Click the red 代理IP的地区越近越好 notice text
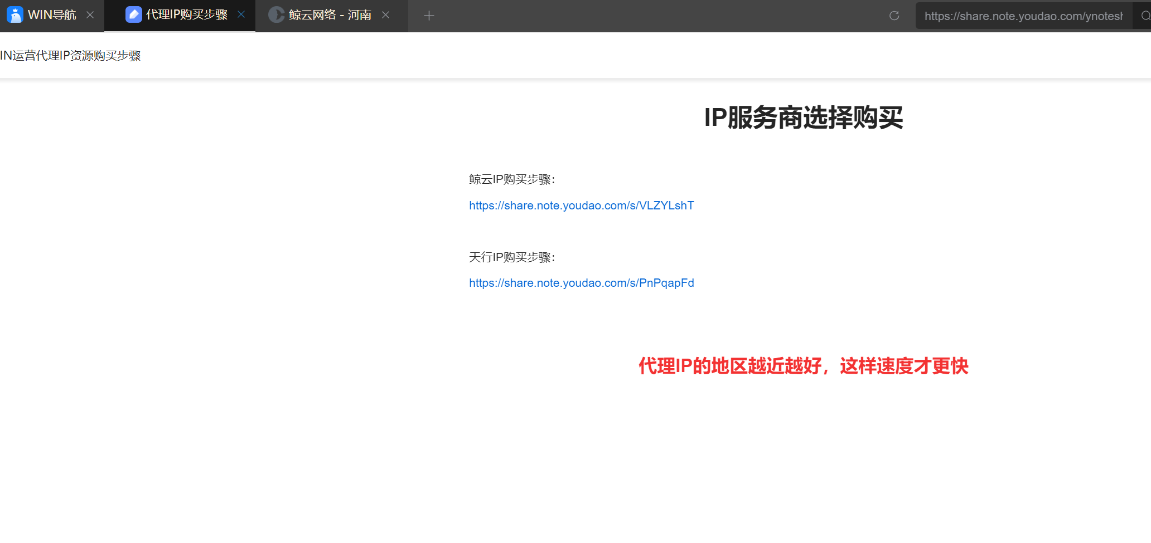The image size is (1151, 543). coord(804,366)
